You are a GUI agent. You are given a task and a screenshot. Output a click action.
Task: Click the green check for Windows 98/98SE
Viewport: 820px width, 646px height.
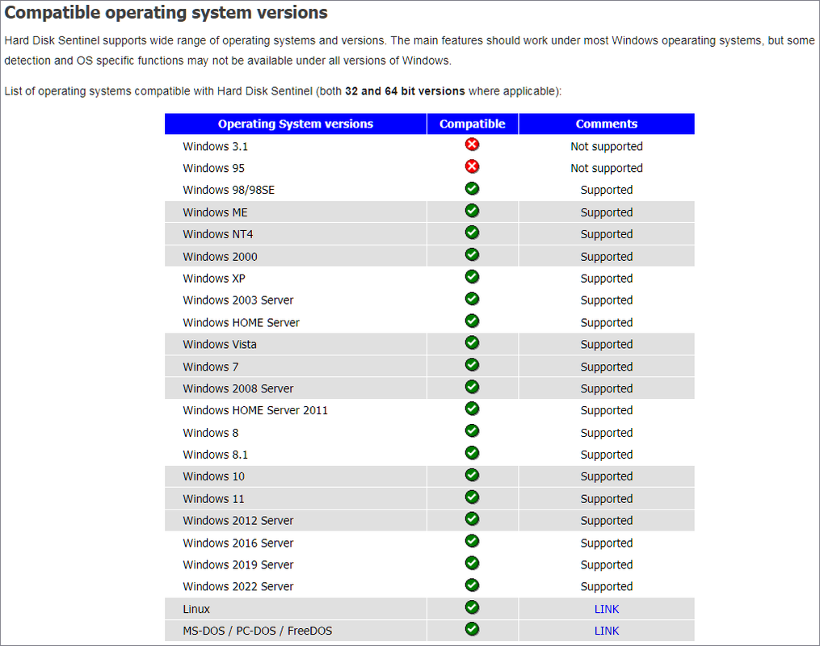[x=473, y=188]
